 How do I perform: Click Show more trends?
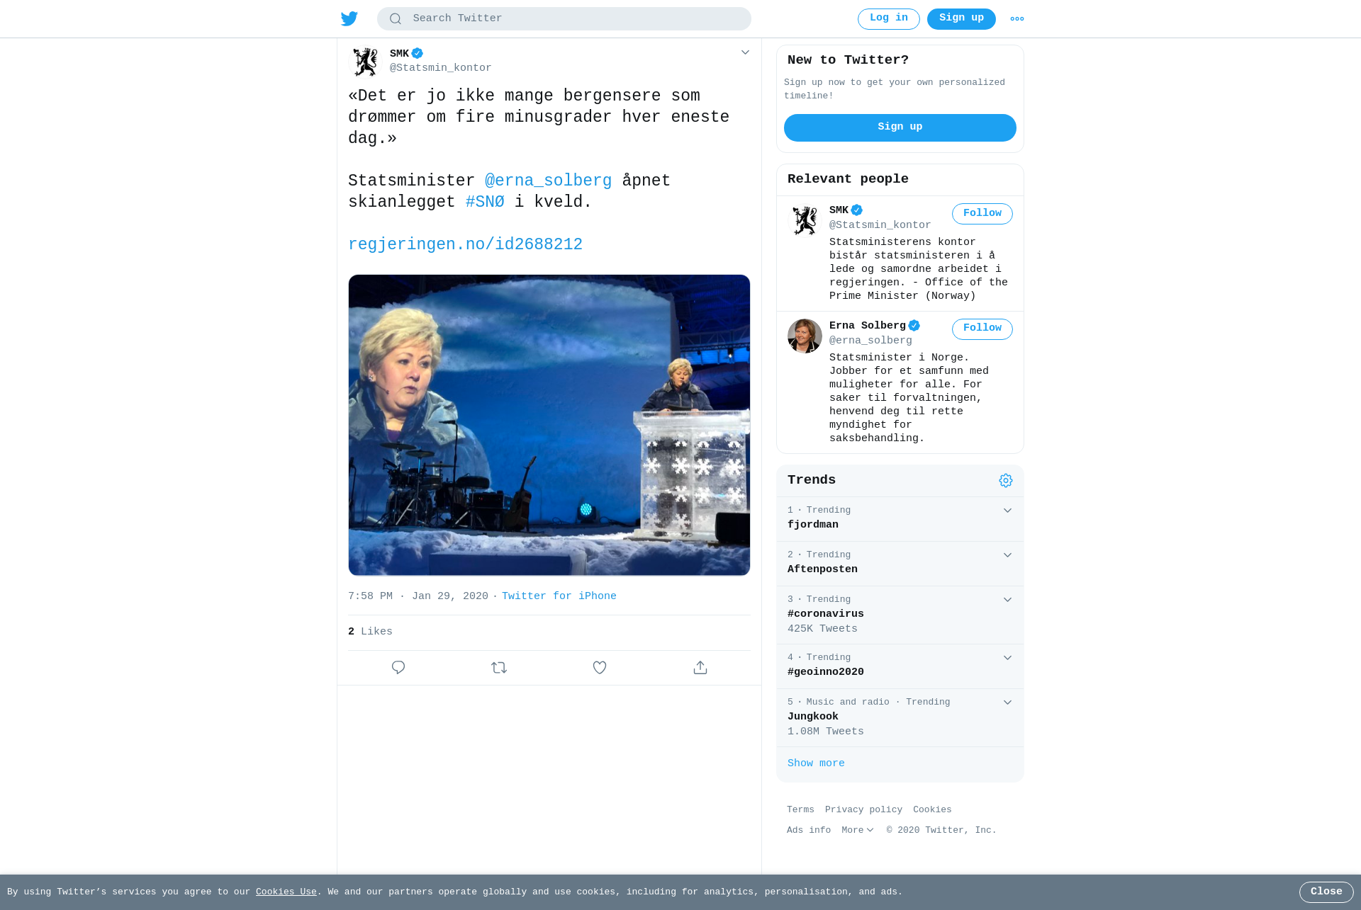[x=816, y=763]
